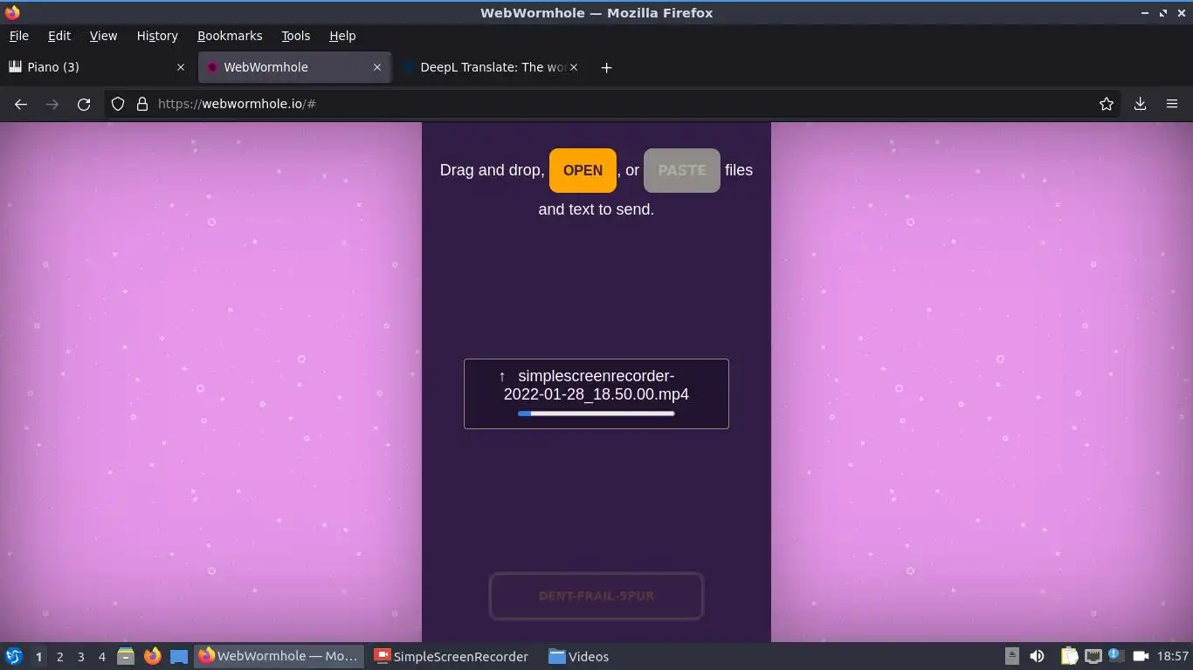Close the Piano (3) tab
The image size is (1193, 670).
tap(181, 67)
